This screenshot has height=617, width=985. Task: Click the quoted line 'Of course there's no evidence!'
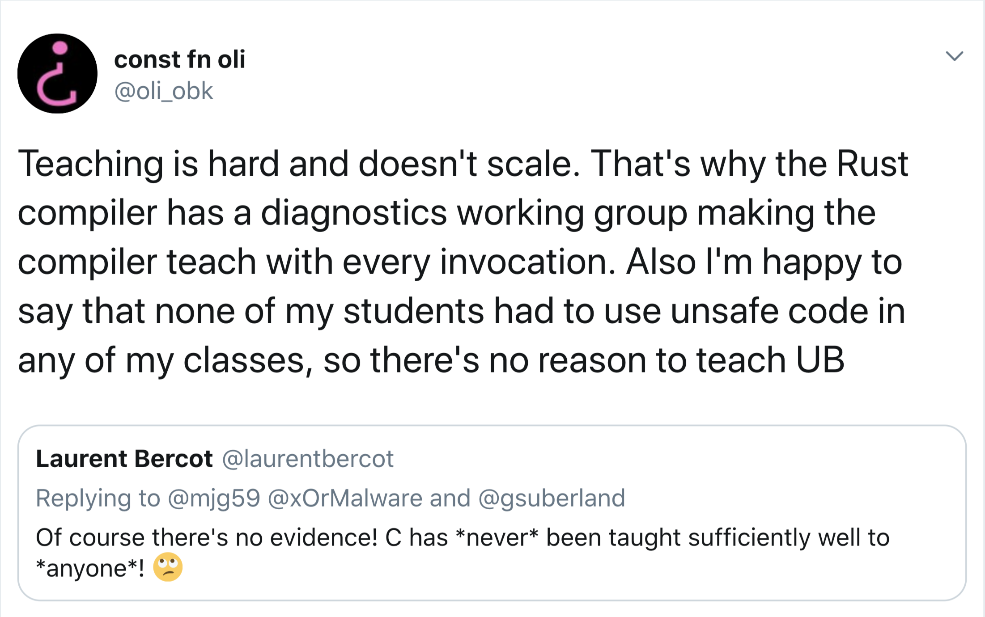[207, 537]
